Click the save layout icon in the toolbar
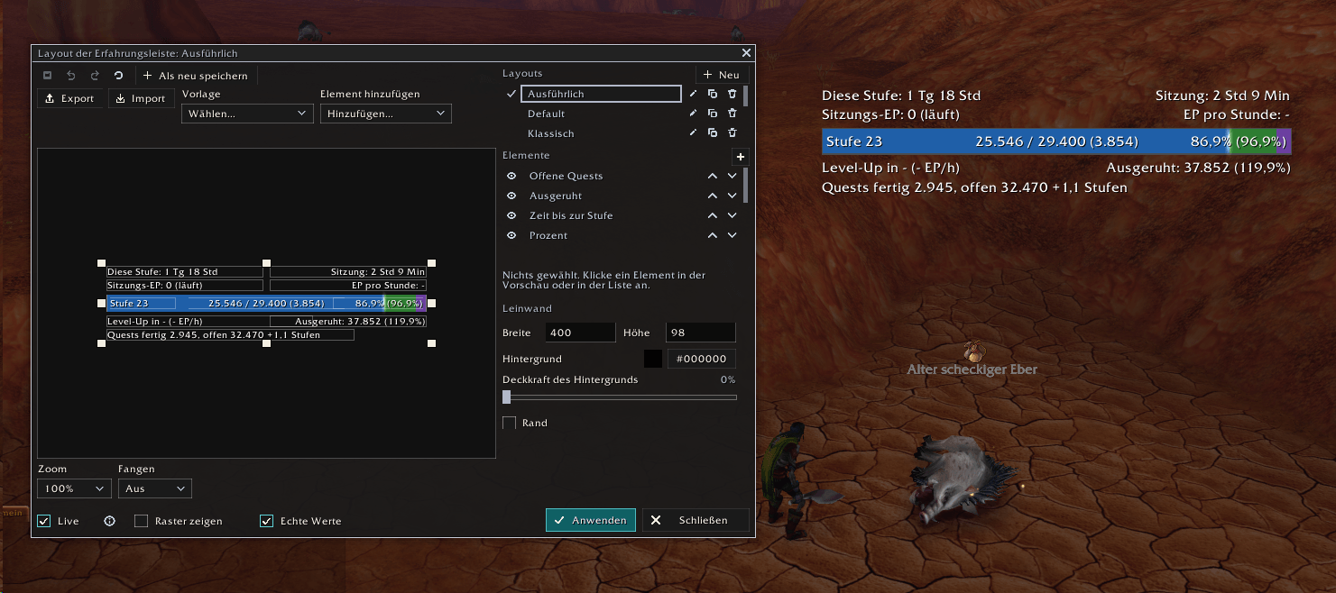Viewport: 1336px width, 593px height. click(48, 76)
